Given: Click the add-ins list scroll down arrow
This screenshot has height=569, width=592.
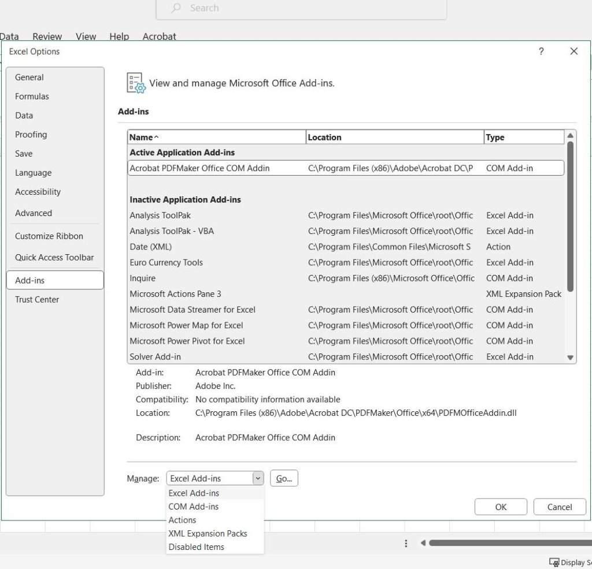Looking at the screenshot, I should 570,358.
